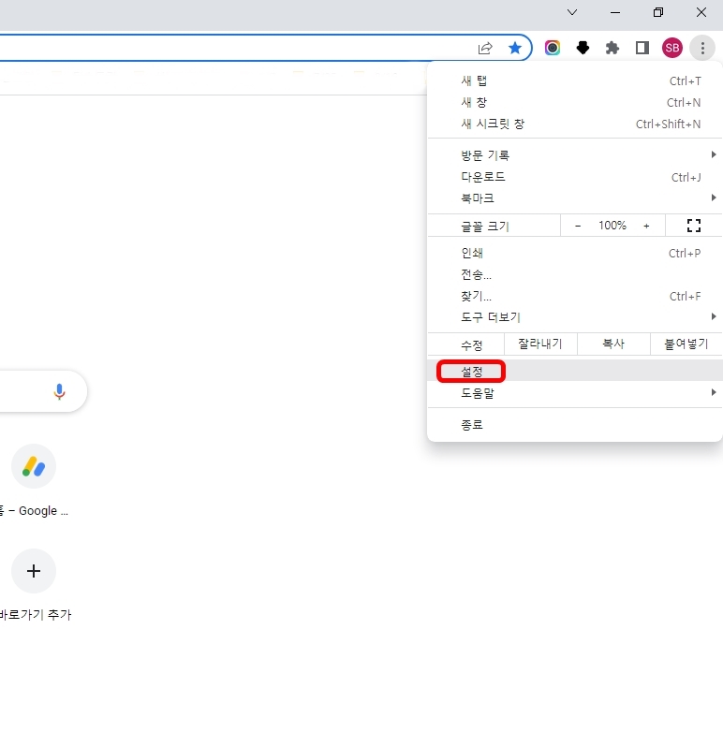Expand the 북마크 submenu
723x732 pixels.
click(575, 198)
